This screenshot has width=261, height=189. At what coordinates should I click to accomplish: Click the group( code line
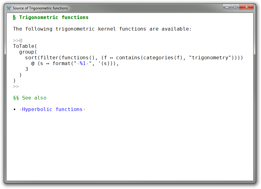28,52
